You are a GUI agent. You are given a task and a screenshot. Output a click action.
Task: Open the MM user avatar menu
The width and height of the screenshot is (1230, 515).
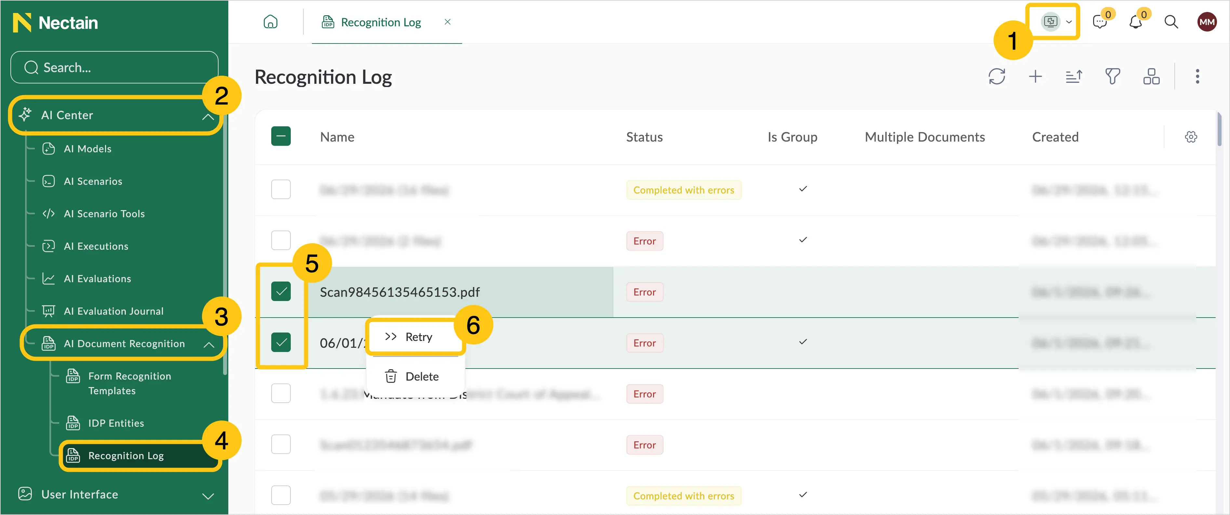tap(1207, 22)
